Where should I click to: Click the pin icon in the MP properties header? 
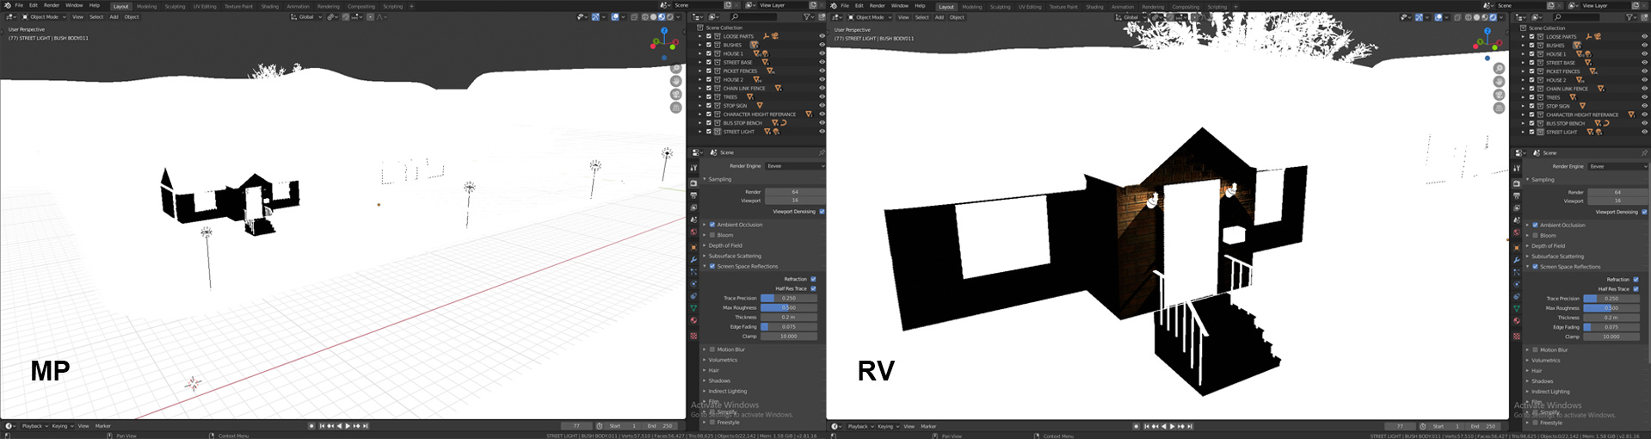point(821,152)
